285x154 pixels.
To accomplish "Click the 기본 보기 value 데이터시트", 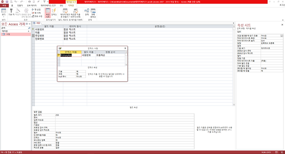I will click(x=272, y=48).
